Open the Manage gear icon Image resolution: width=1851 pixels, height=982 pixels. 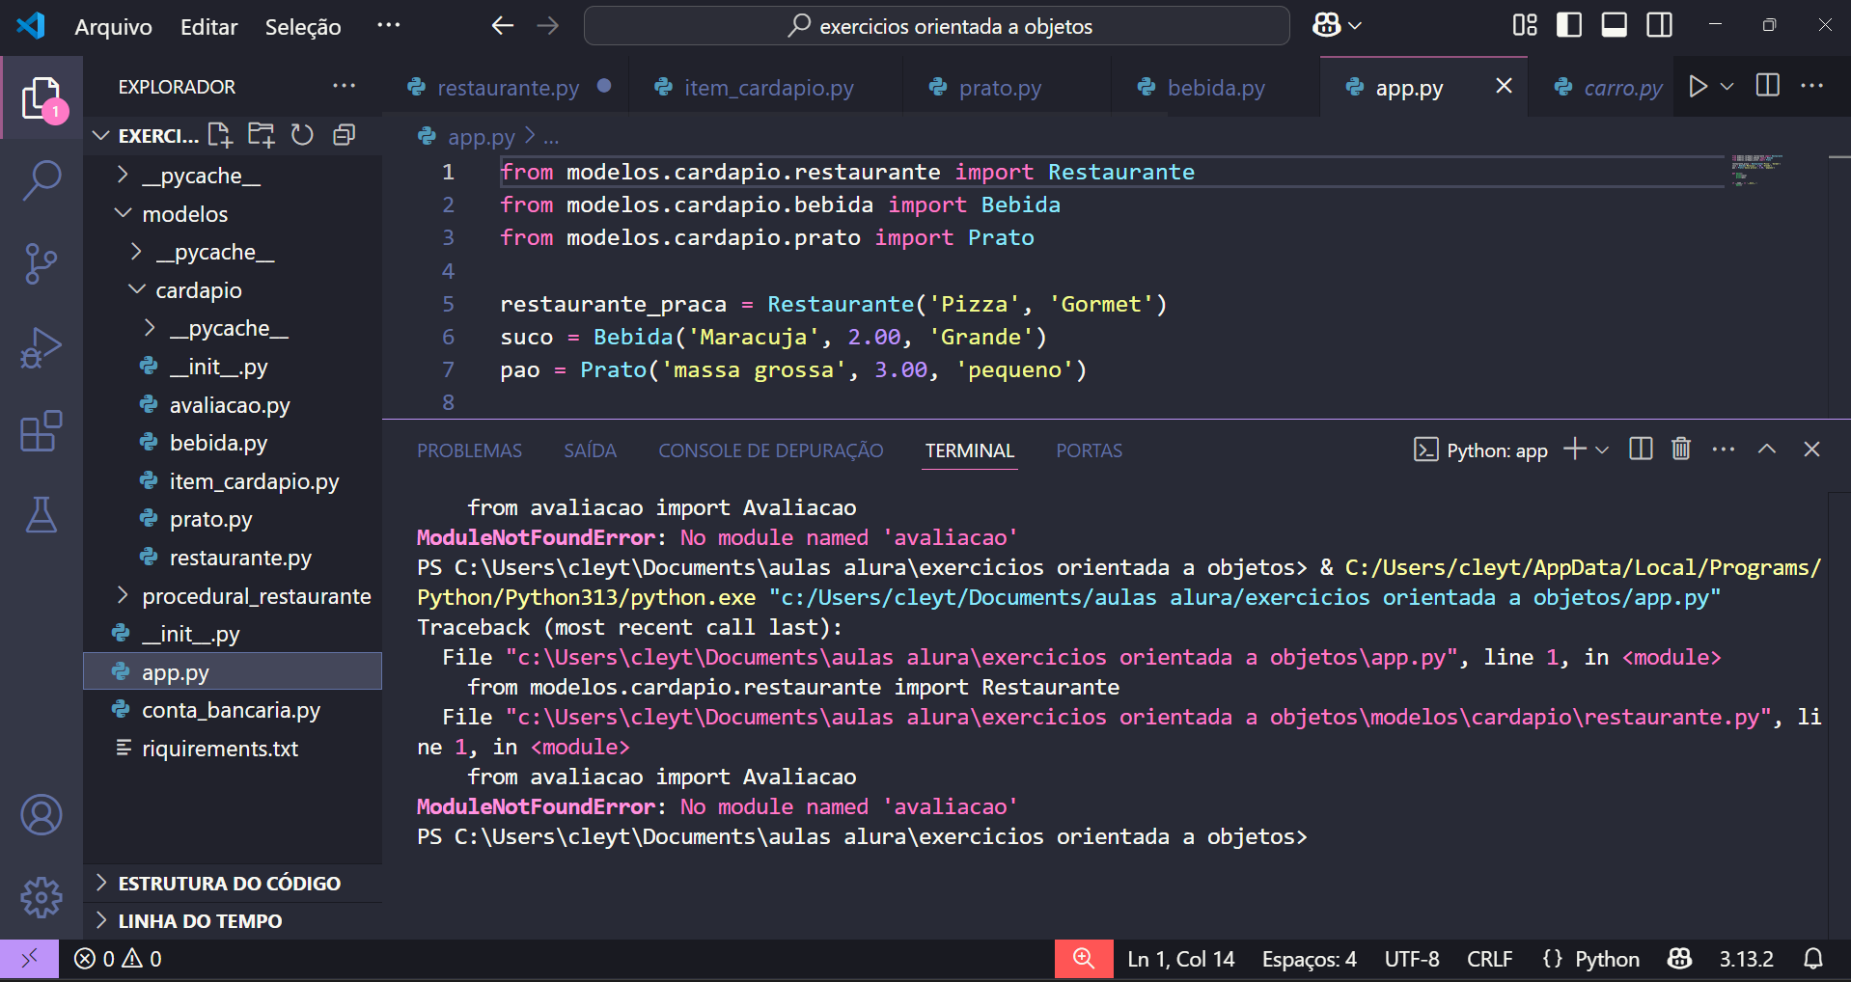pyautogui.click(x=41, y=898)
